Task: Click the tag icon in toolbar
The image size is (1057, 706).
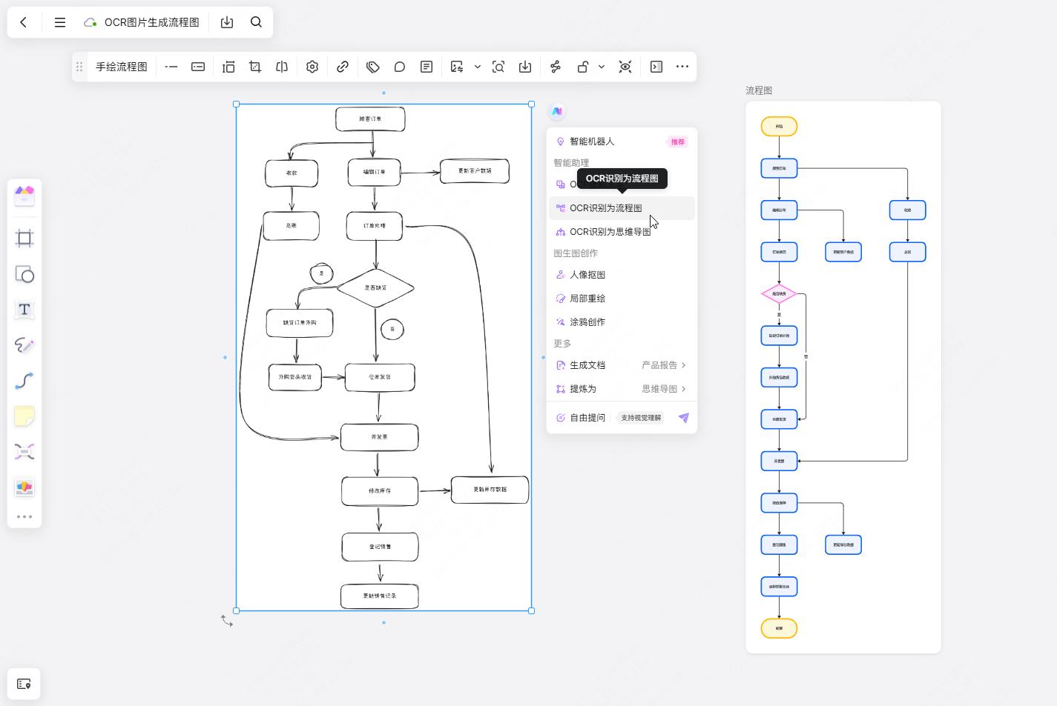Action: (373, 67)
